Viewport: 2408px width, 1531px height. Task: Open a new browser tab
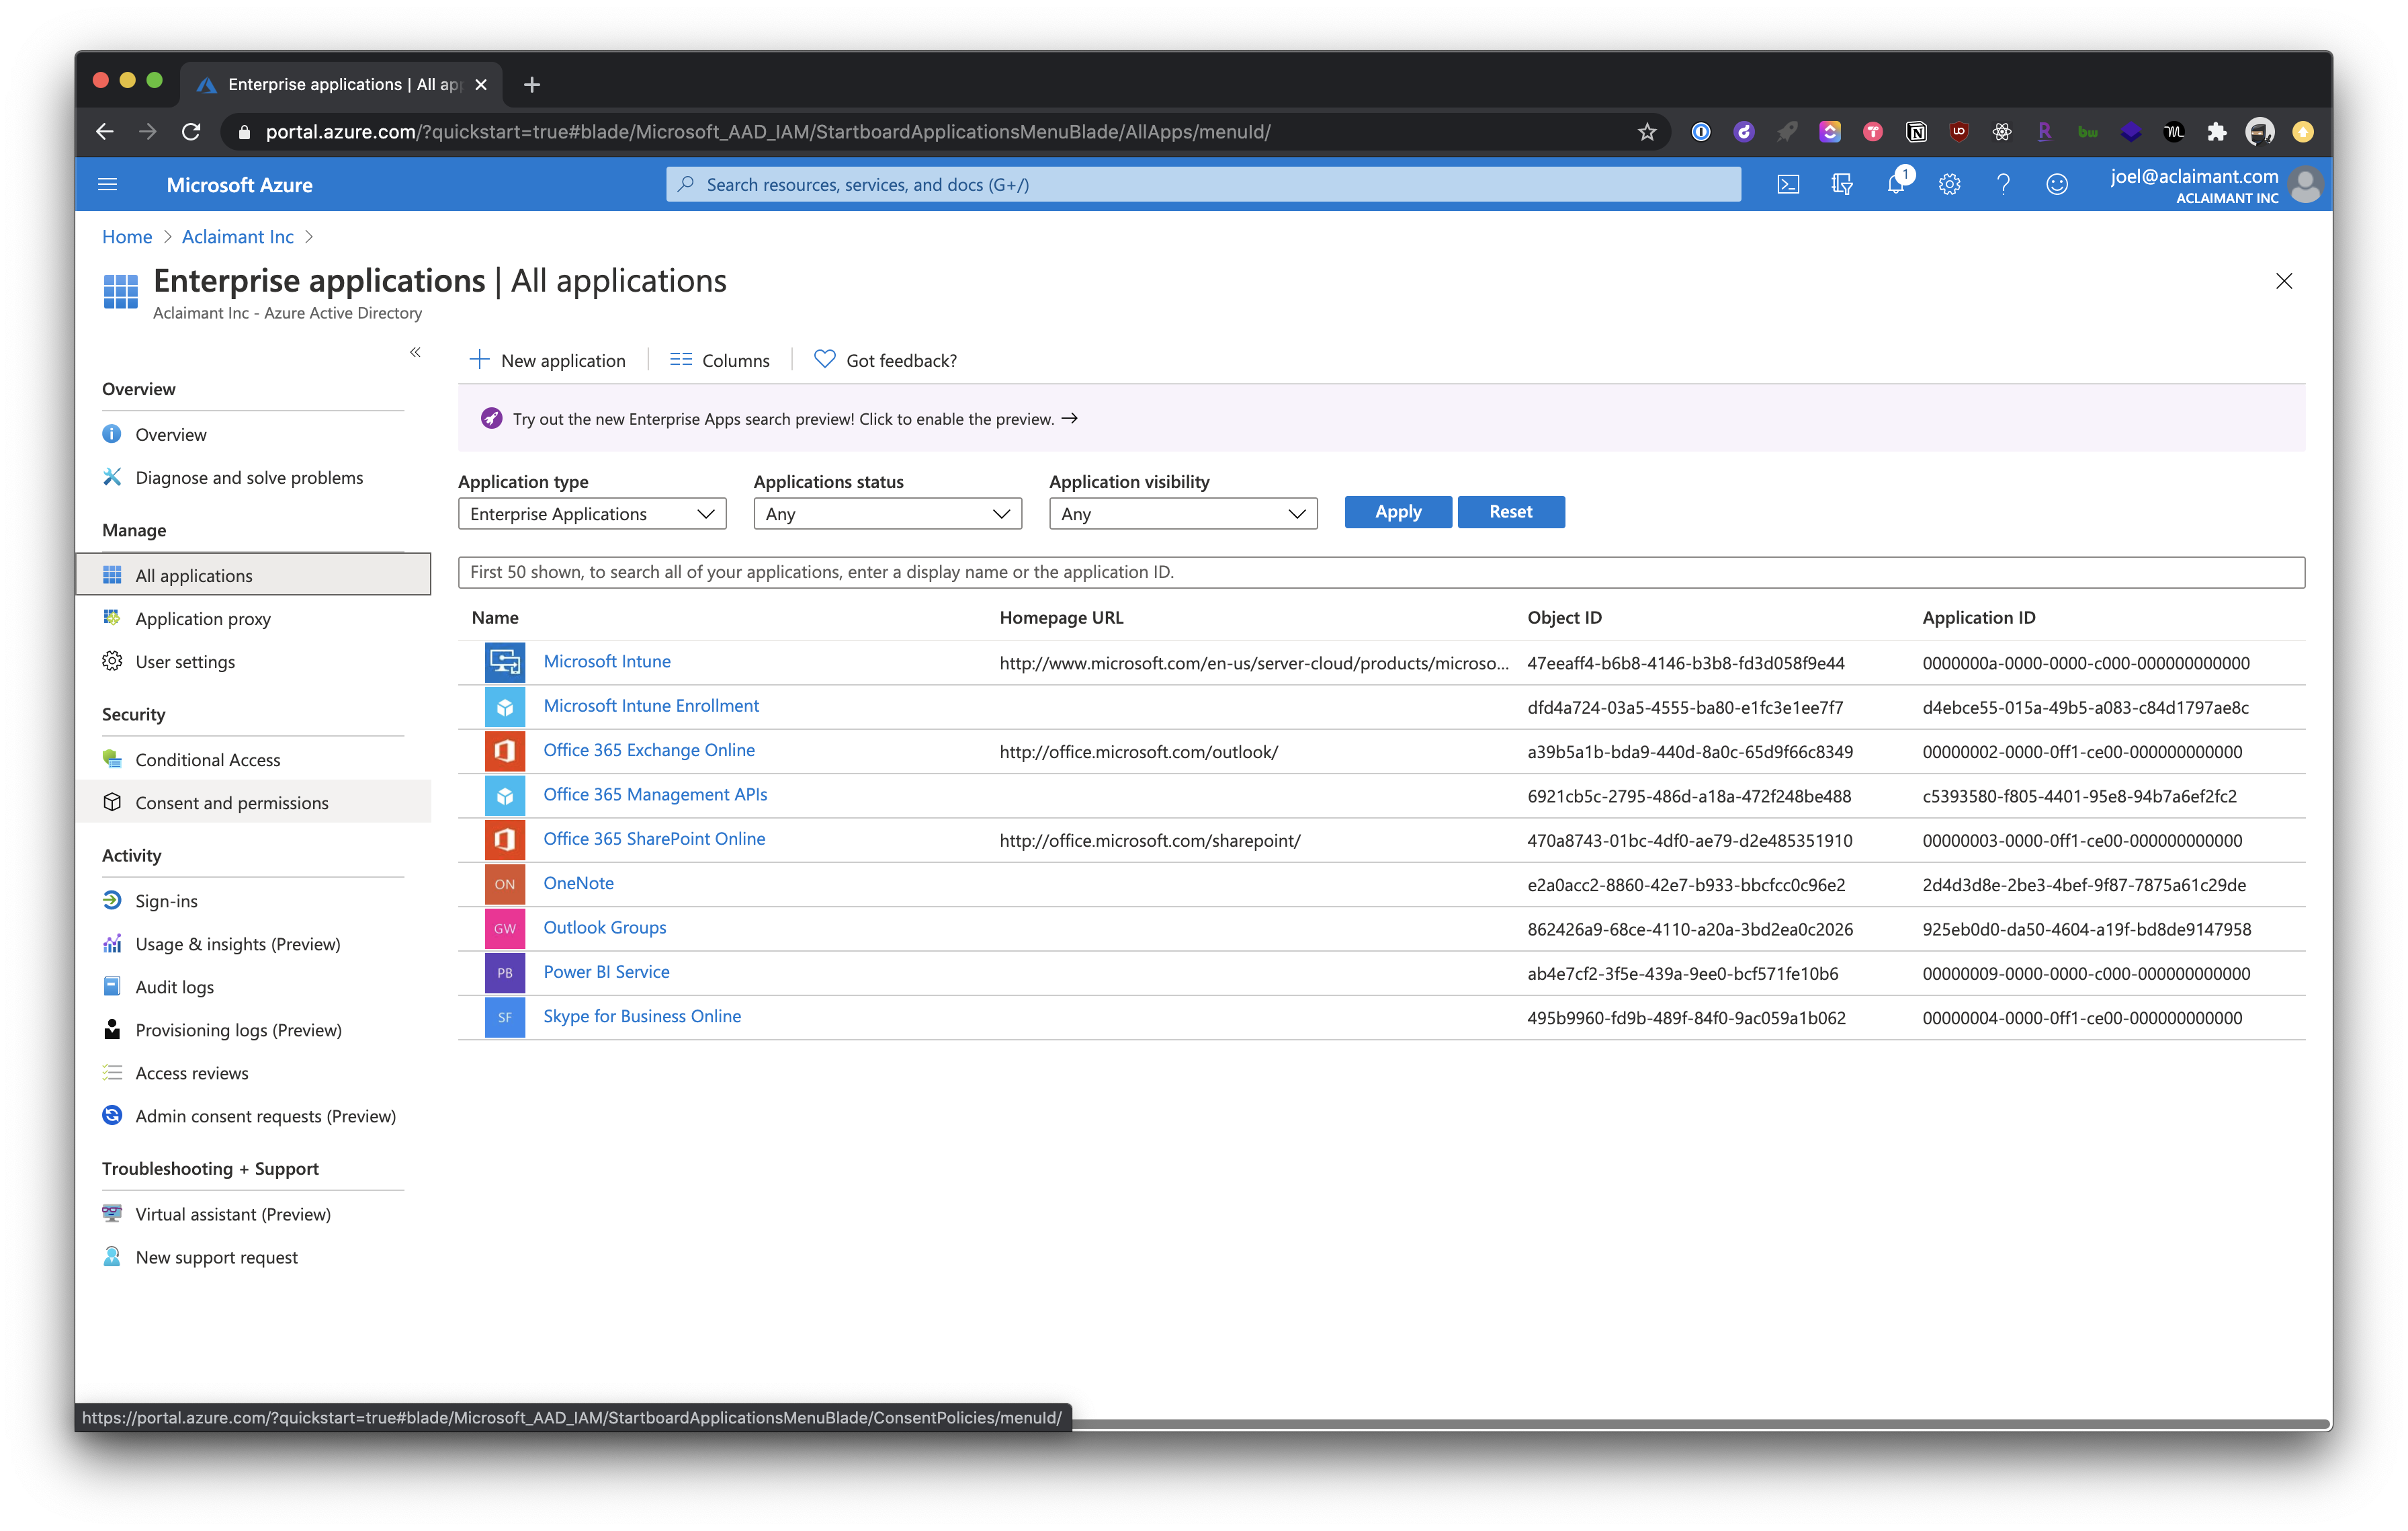(532, 85)
